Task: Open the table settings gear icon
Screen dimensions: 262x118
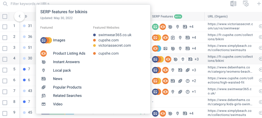Action: (x=246, y=4)
